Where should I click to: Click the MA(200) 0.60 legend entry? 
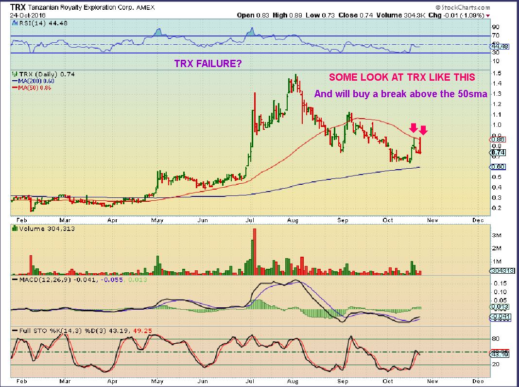33,81
